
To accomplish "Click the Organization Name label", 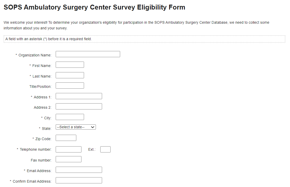I will click(35, 55).
